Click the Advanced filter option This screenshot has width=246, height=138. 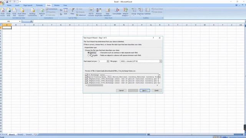tap(81, 15)
